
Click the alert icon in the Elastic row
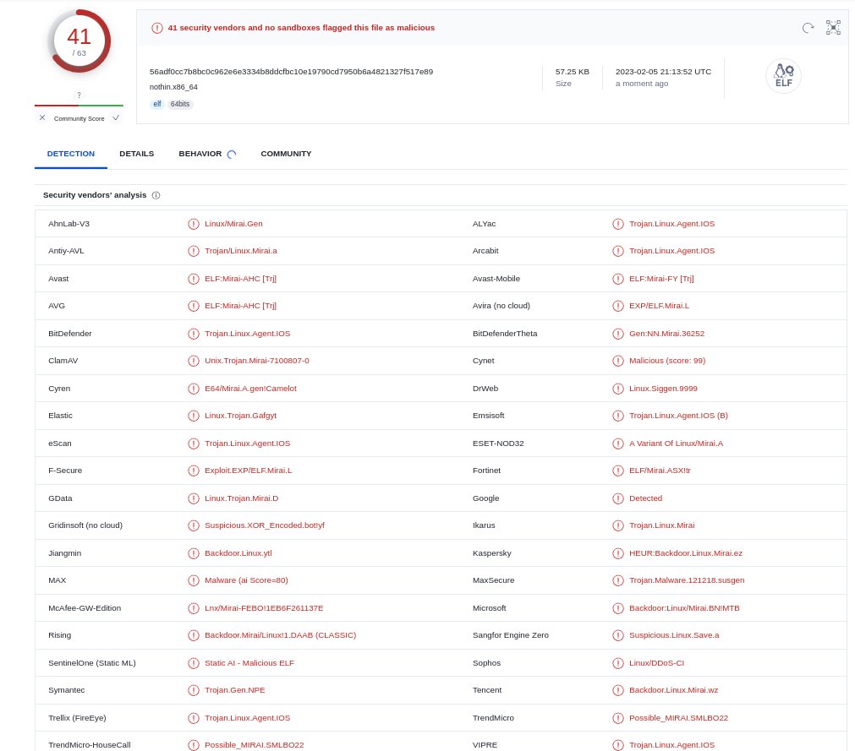pos(194,416)
